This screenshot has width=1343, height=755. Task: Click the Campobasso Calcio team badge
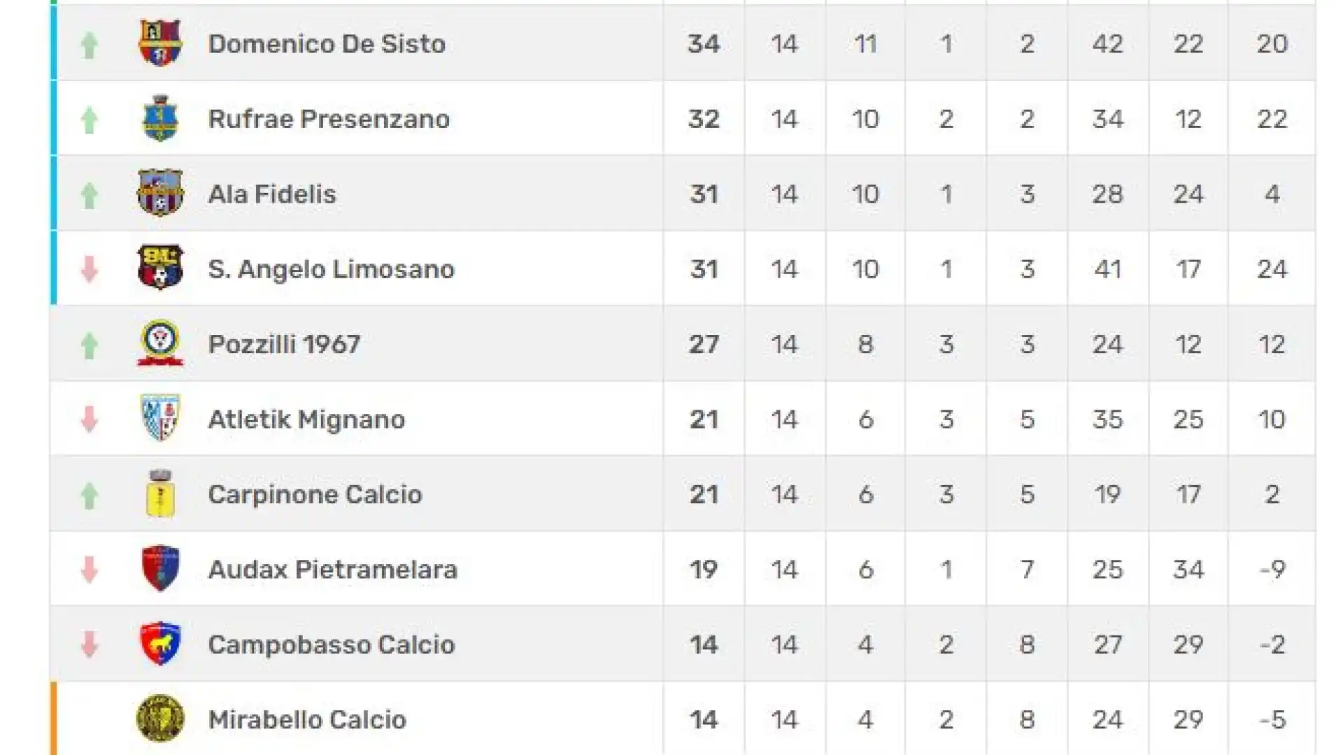pyautogui.click(x=160, y=643)
